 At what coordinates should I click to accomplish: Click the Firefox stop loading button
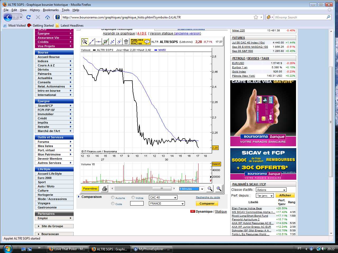pos(38,17)
